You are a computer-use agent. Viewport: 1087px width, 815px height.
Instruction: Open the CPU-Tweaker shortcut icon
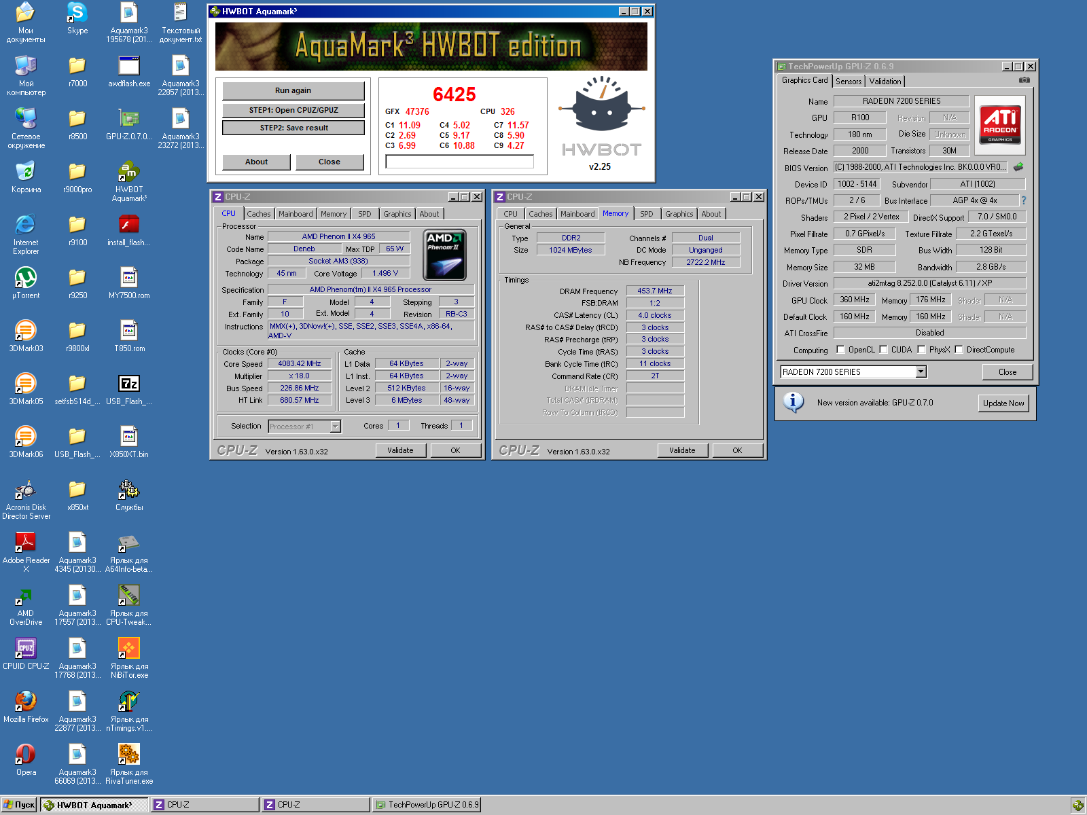(129, 595)
